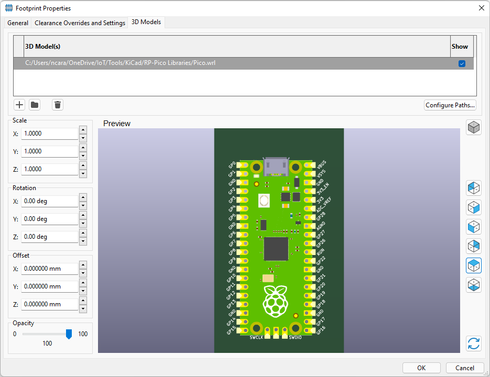Decrease the Z rotation using the stepper
This screenshot has height=377, width=490.
(83, 240)
